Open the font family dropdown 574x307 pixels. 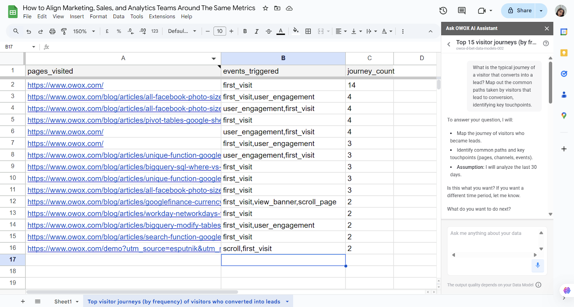point(182,31)
